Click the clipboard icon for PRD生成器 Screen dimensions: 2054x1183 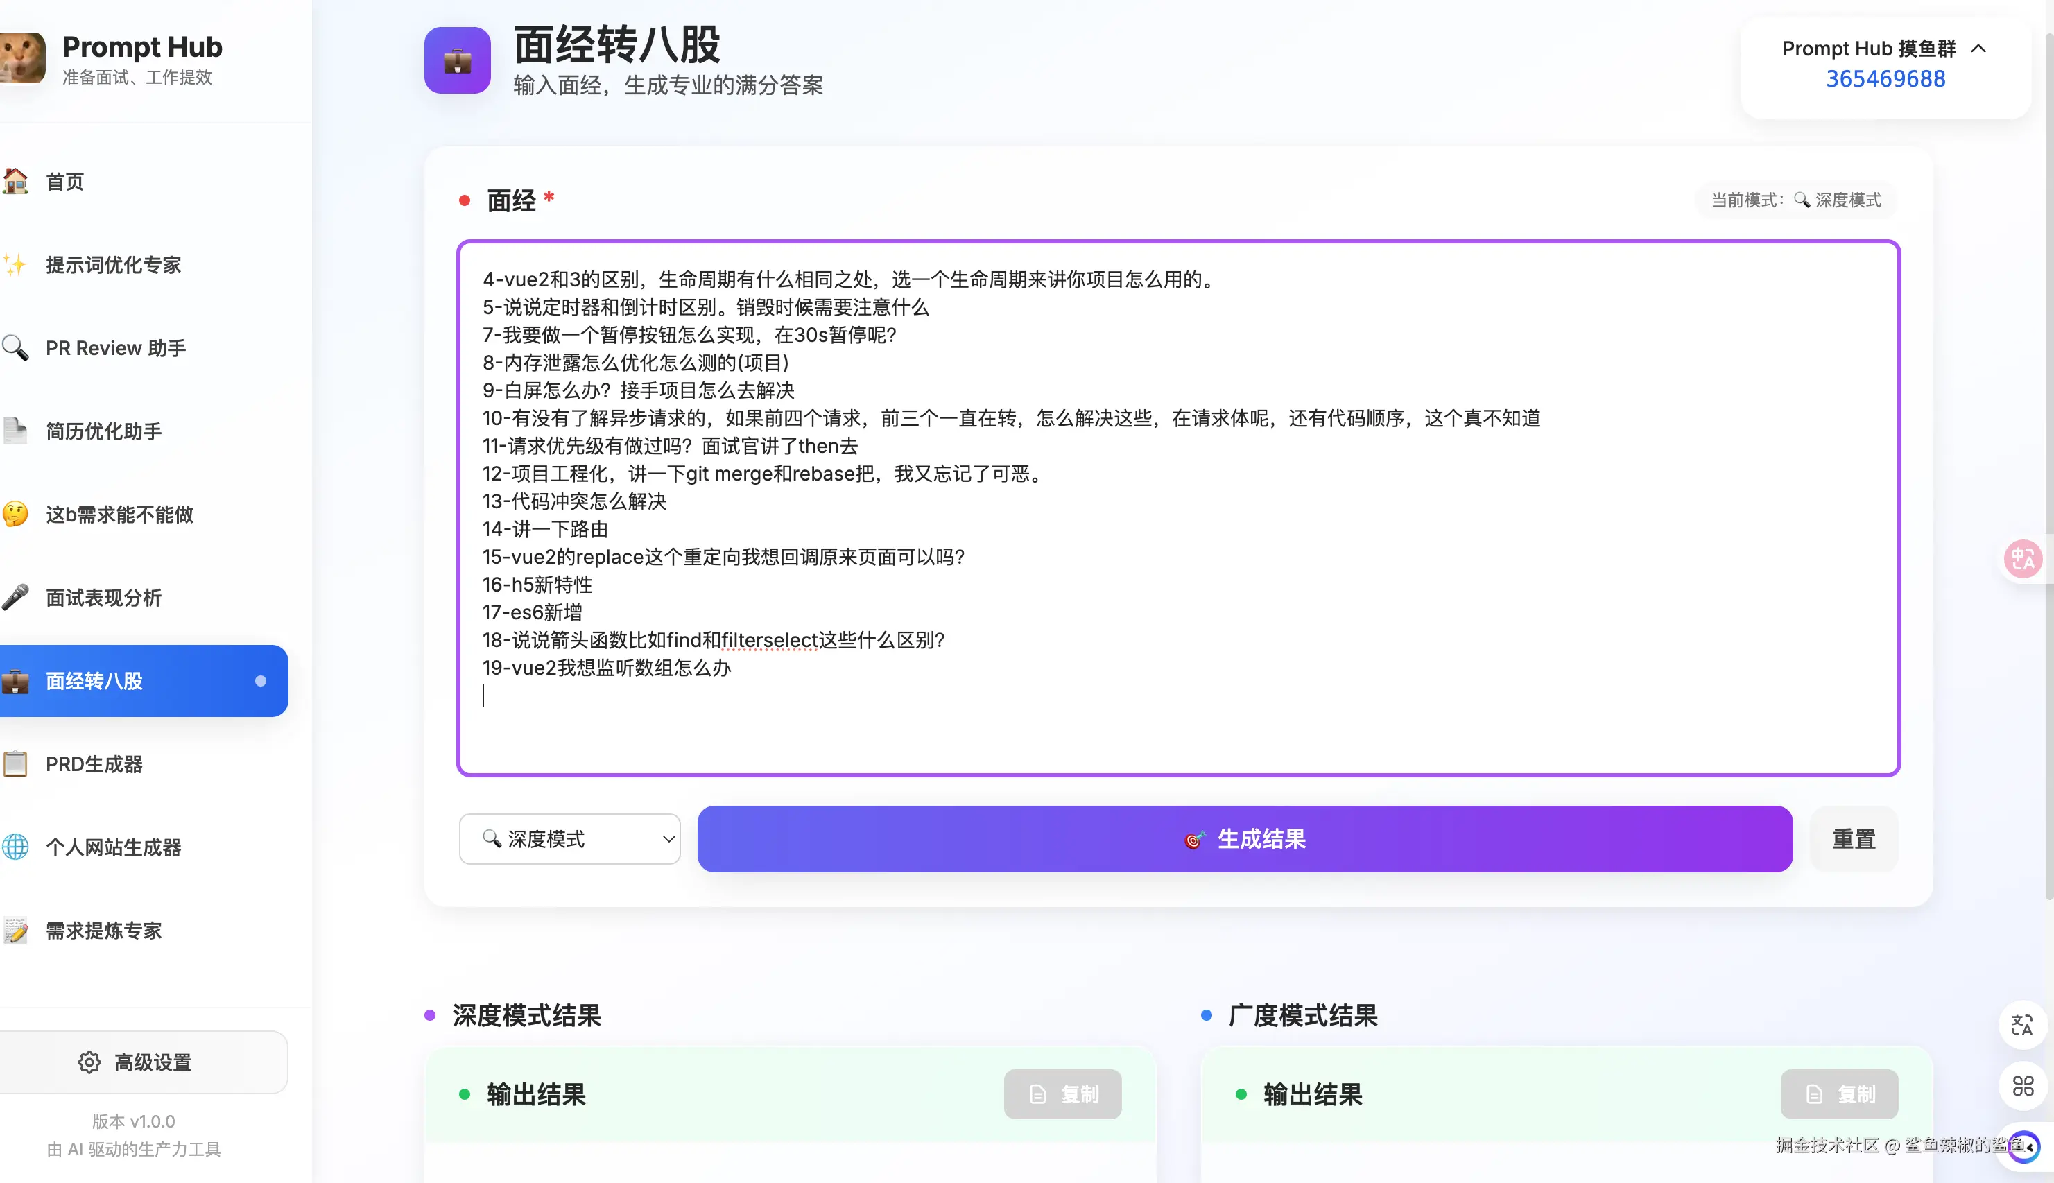15,763
